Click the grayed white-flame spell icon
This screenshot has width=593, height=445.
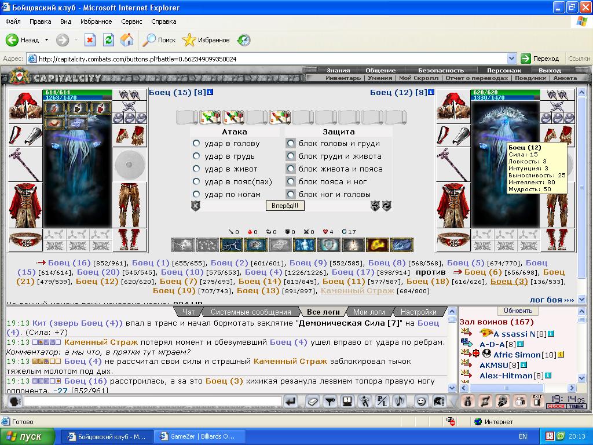point(353,245)
